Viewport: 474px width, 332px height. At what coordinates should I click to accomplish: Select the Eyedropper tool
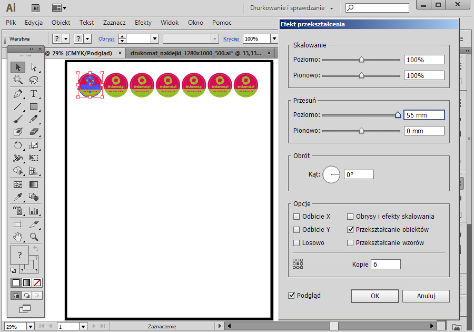click(18, 197)
